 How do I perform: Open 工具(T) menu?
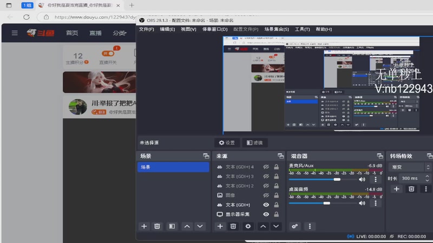(x=302, y=29)
